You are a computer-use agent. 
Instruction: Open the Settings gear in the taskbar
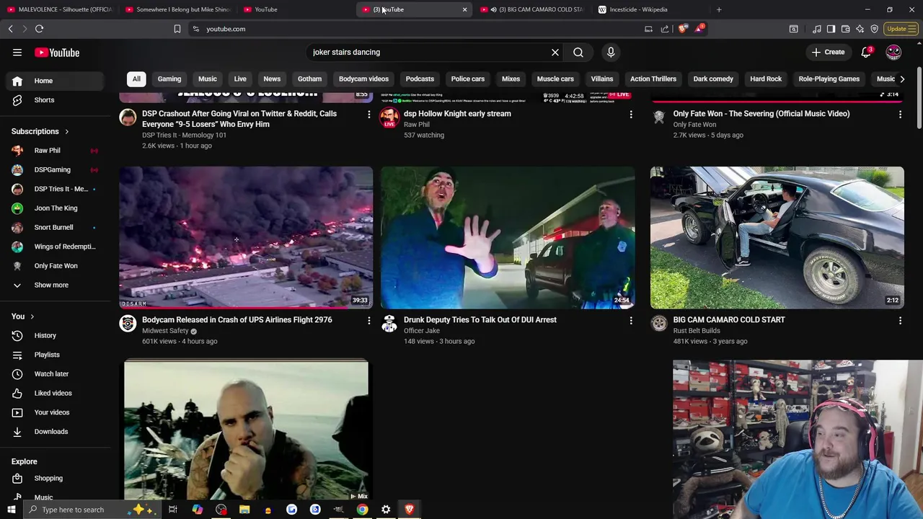tap(386, 510)
